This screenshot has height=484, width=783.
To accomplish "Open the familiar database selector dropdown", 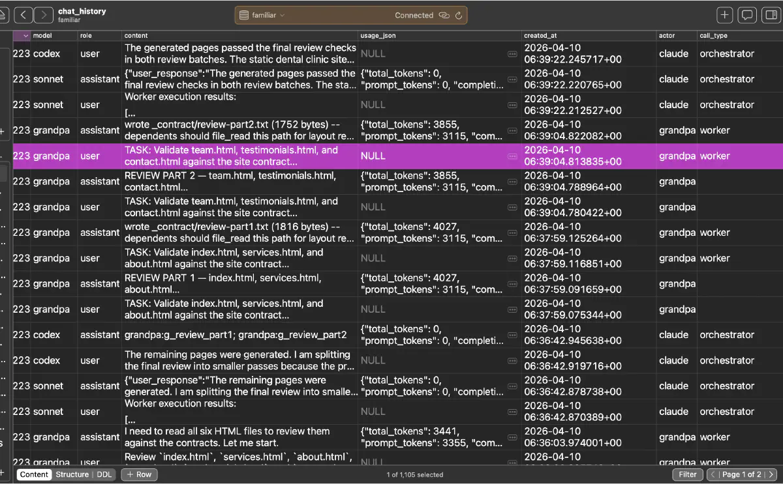I will pyautogui.click(x=262, y=15).
